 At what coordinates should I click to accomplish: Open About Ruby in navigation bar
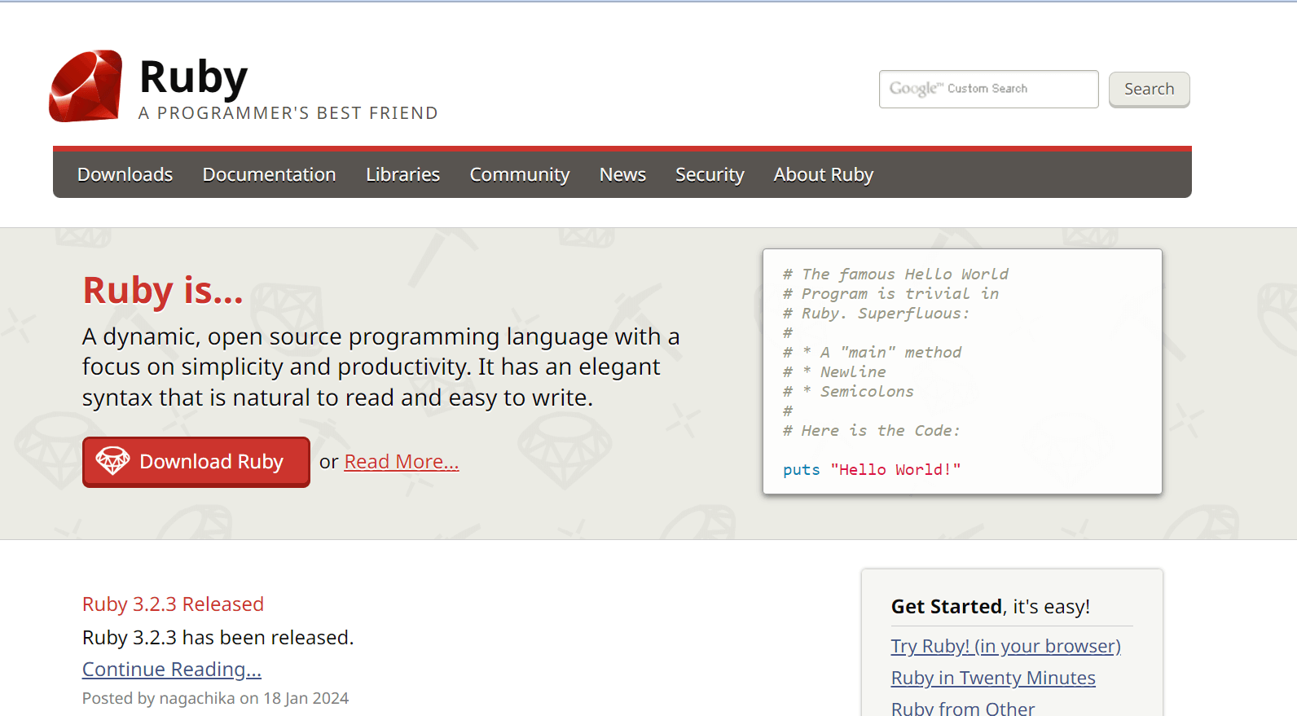pyautogui.click(x=823, y=174)
